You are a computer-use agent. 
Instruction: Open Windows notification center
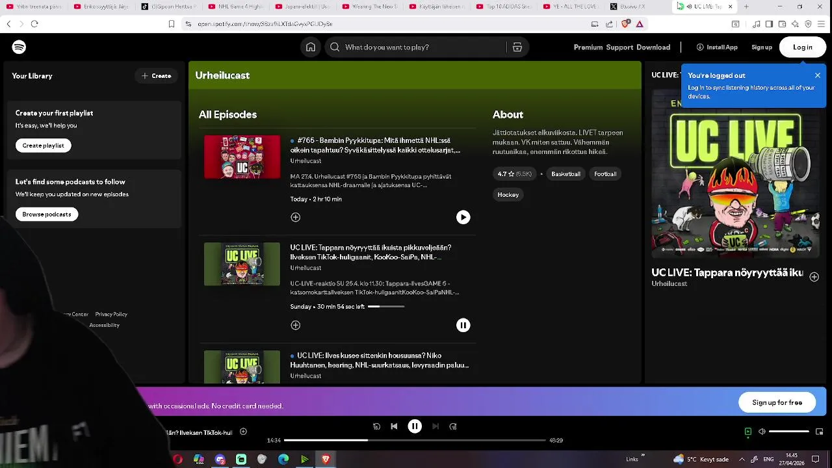click(x=816, y=460)
